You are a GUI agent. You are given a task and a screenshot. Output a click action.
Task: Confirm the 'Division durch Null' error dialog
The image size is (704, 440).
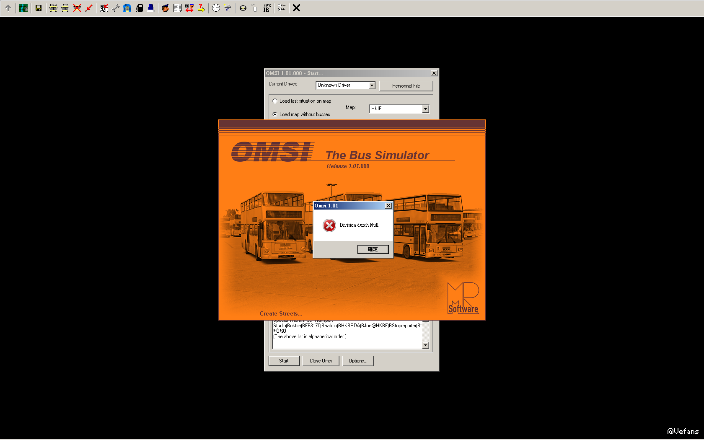pos(373,249)
